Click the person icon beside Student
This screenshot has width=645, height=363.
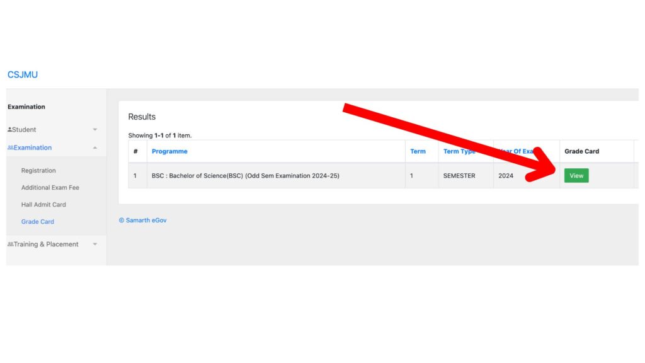coord(10,130)
